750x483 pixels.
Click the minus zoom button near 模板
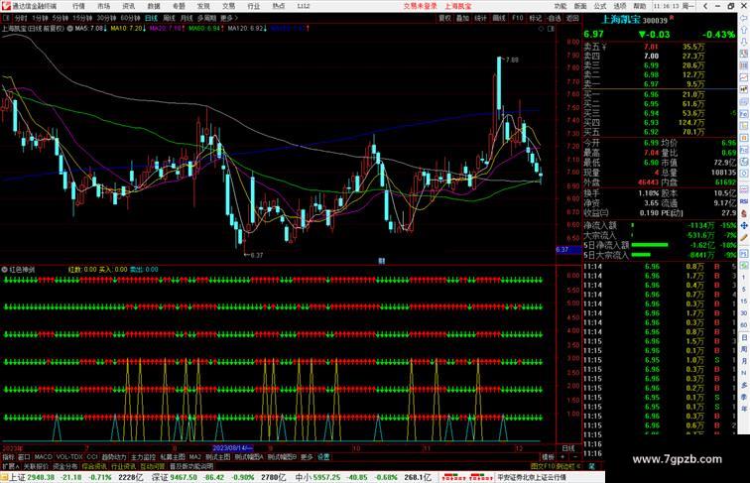click(x=574, y=457)
